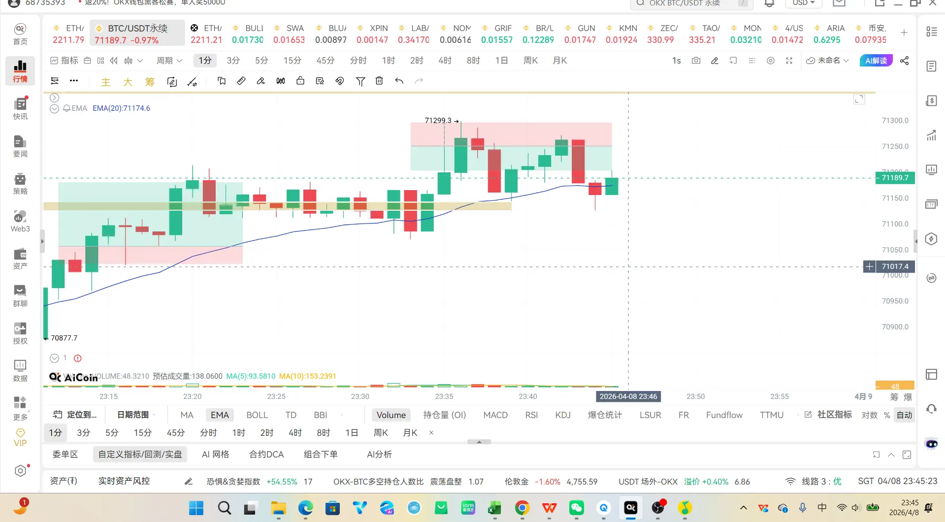This screenshot has height=522, width=945.
Task: Open the sidebar settings gear icon
Action: click(20, 471)
